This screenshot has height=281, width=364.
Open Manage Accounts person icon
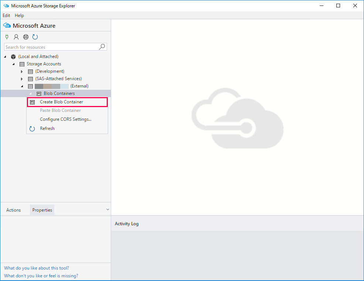pos(16,37)
